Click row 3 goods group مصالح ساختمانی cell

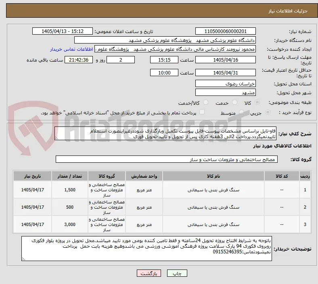tap(107, 224)
